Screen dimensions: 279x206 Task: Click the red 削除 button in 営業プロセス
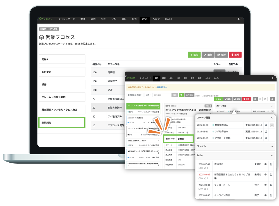click(x=235, y=55)
